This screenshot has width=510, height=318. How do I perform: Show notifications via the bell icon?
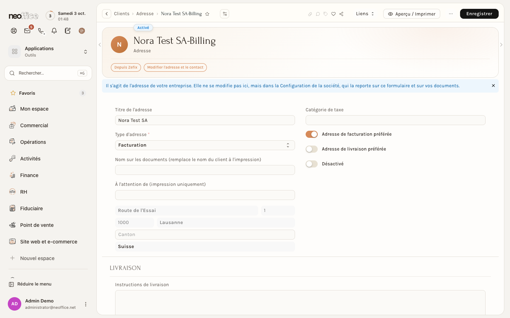point(54,31)
